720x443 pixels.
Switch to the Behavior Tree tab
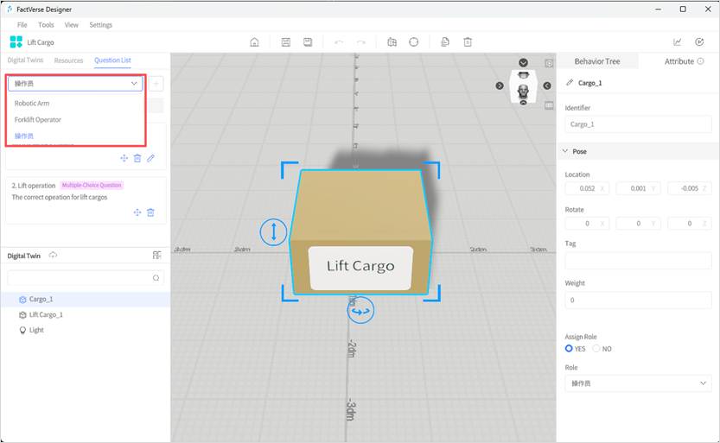tap(596, 61)
